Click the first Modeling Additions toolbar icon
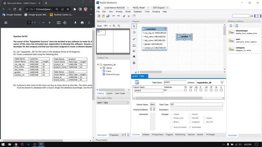This screenshot has width=262, height=147. click(x=231, y=26)
